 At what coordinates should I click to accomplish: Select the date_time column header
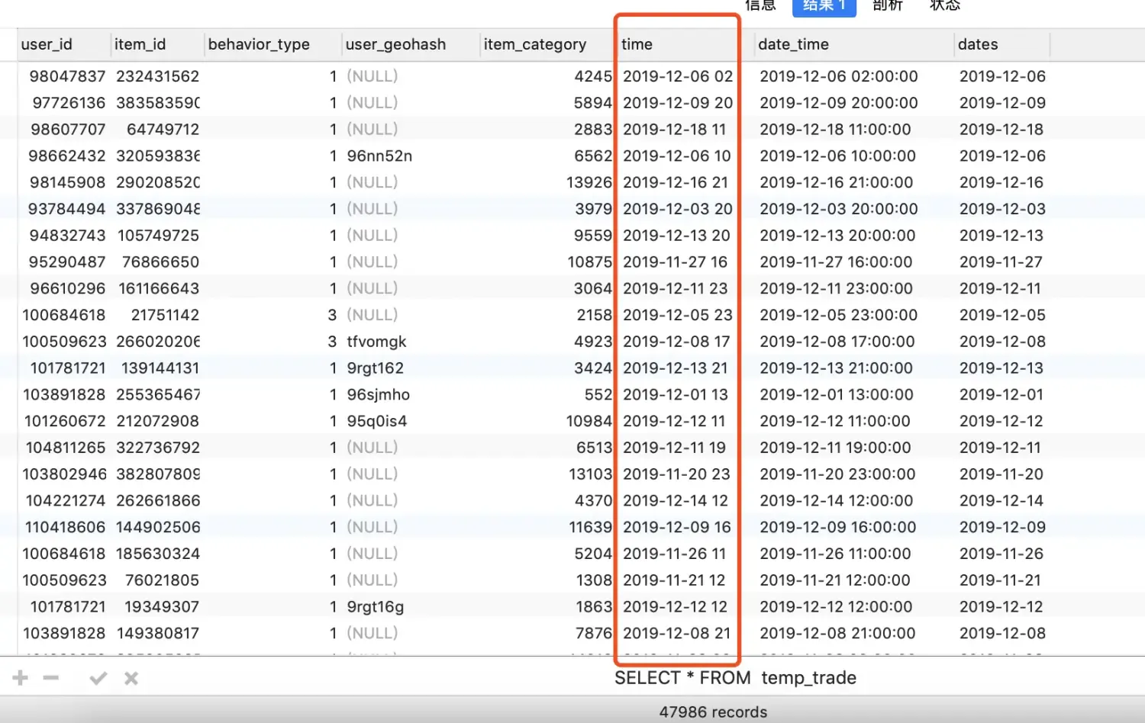(793, 44)
